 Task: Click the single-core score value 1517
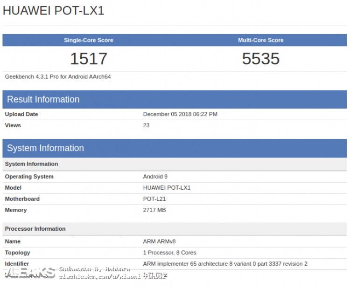tap(88, 59)
